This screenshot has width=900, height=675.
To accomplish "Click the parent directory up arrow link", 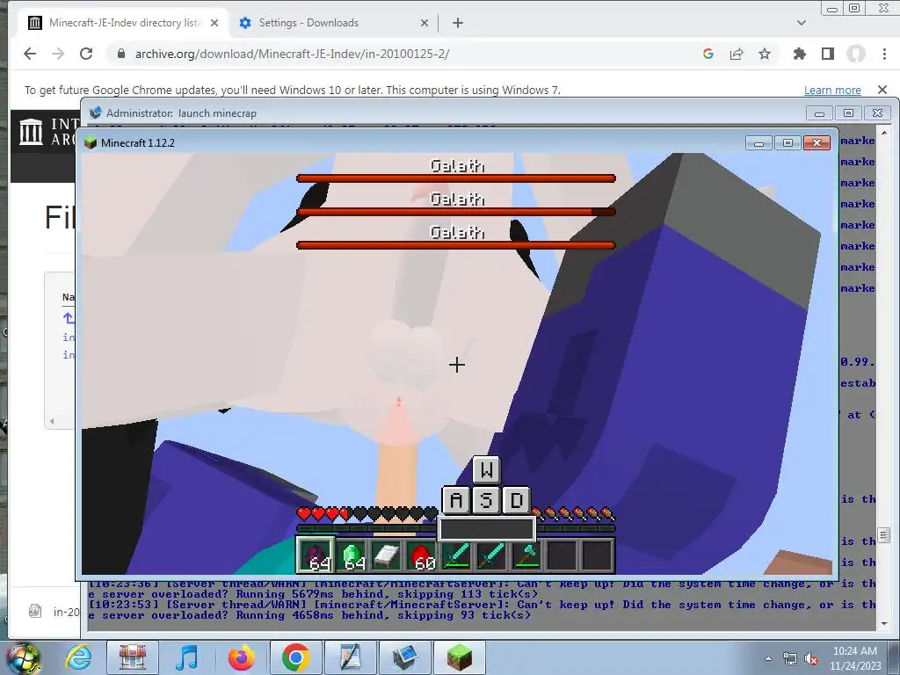I will tap(69, 318).
